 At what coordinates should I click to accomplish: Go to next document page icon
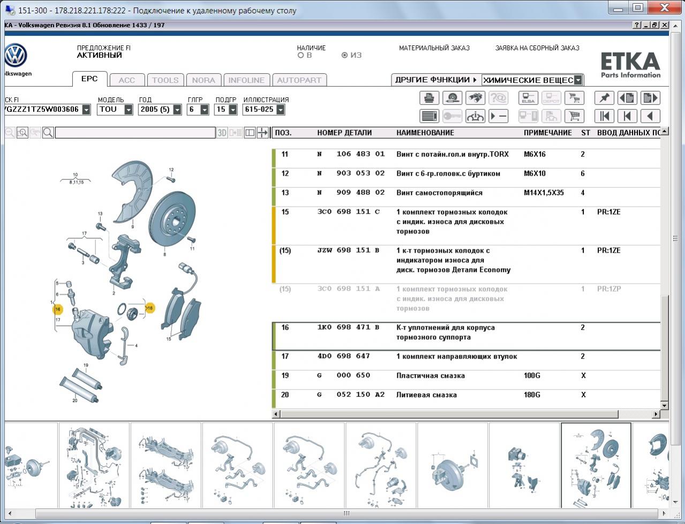tap(650, 98)
